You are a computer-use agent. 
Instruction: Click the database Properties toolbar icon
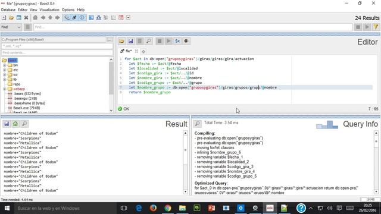[x=18, y=18]
